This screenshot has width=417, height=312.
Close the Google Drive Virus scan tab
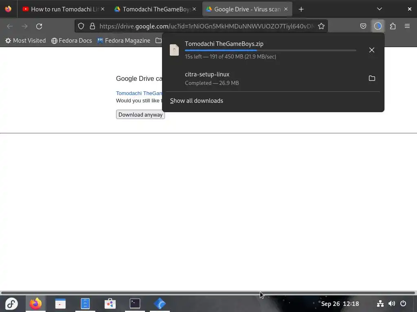(286, 9)
